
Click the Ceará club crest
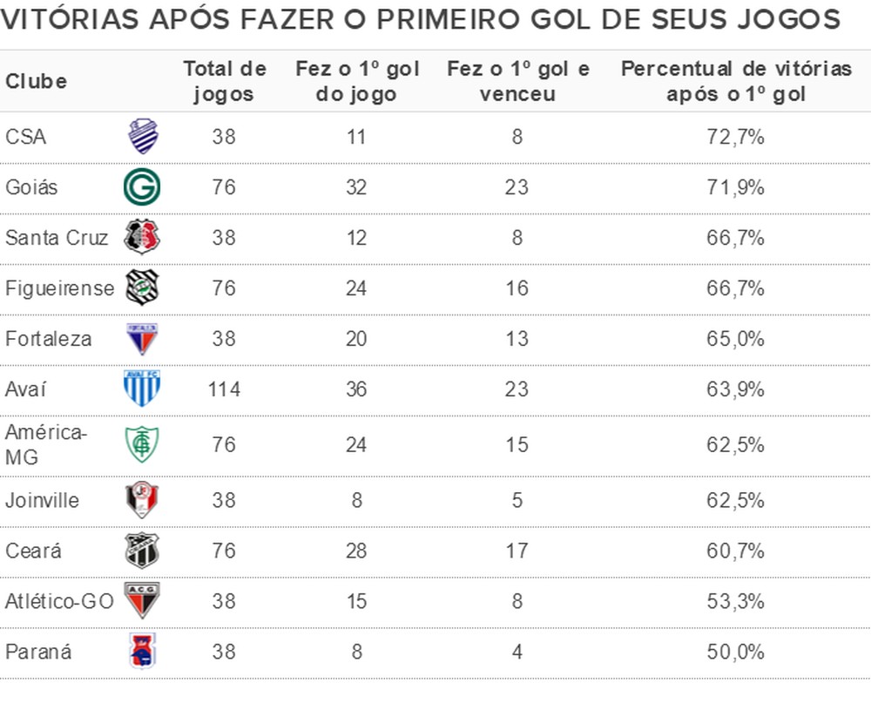tap(141, 551)
